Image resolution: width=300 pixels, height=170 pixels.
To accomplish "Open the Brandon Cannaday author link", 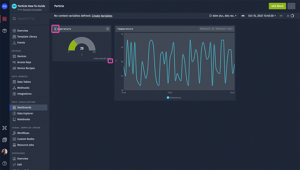I will (x=33, y=10).
